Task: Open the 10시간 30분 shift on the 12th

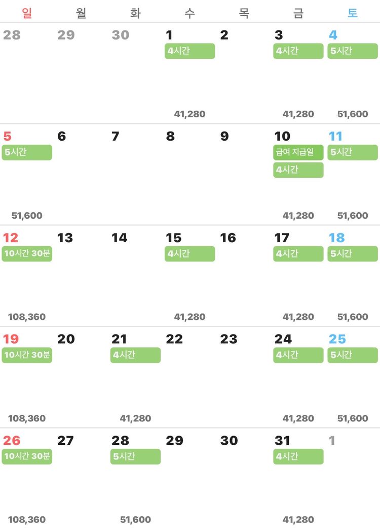Action: click(x=27, y=253)
